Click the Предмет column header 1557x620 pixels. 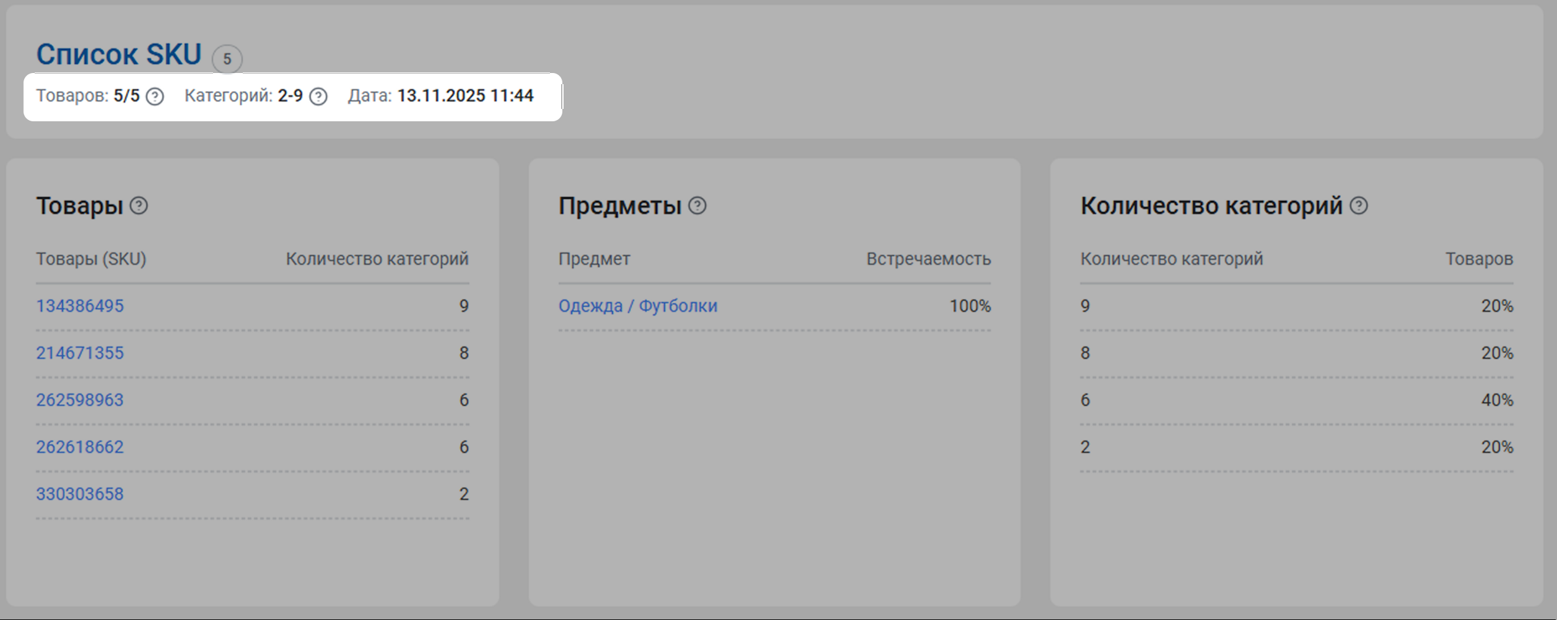click(595, 259)
